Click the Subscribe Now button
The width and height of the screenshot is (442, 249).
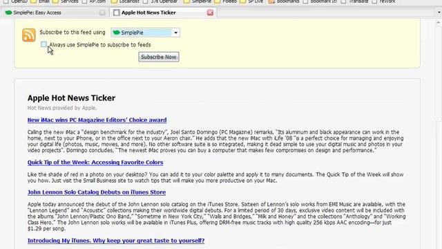(159, 57)
